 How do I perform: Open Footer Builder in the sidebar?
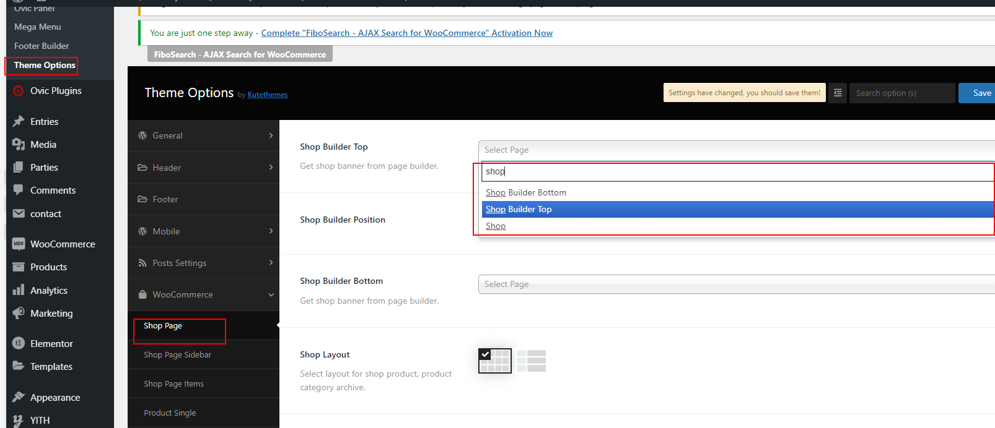[42, 46]
